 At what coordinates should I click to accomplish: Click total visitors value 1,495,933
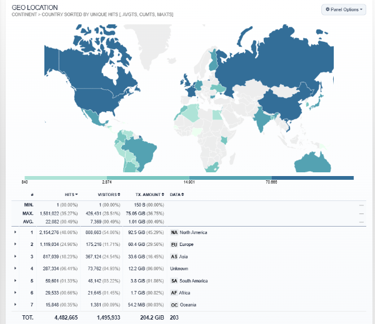point(108,318)
